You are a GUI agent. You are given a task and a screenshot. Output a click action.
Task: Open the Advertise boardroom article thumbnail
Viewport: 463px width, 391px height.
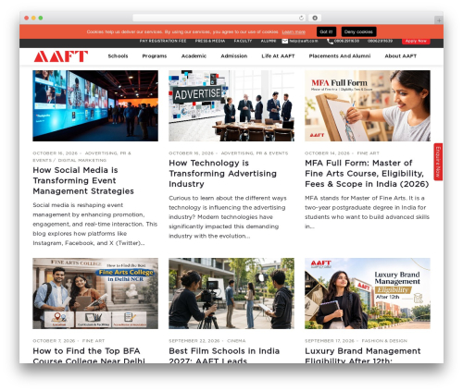point(231,105)
